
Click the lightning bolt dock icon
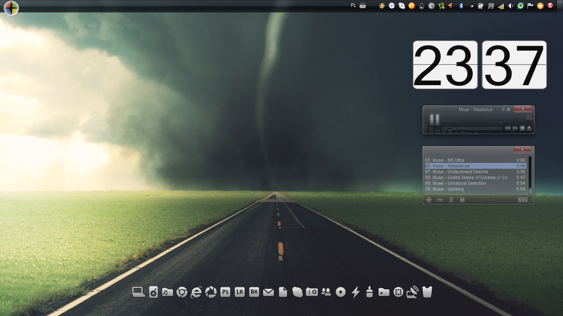point(355,292)
